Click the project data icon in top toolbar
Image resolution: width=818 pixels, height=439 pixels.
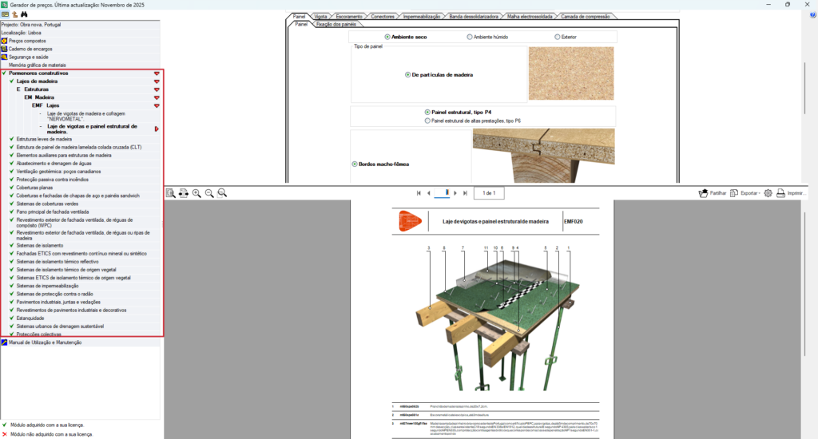click(6, 14)
